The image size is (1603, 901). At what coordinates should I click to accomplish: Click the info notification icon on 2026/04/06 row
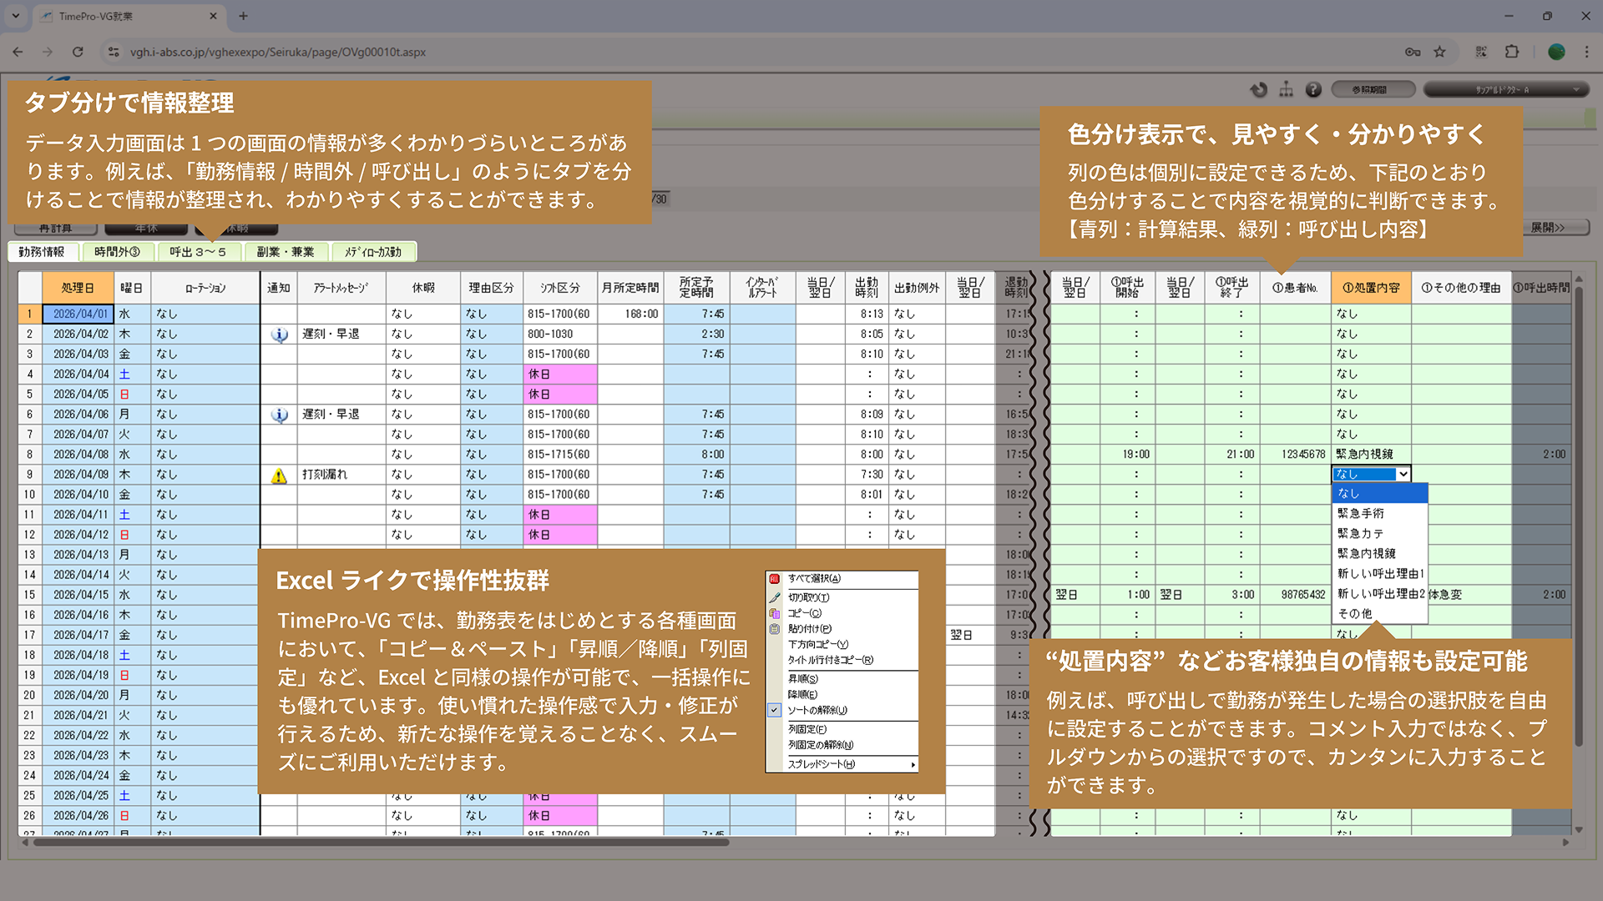point(280,415)
